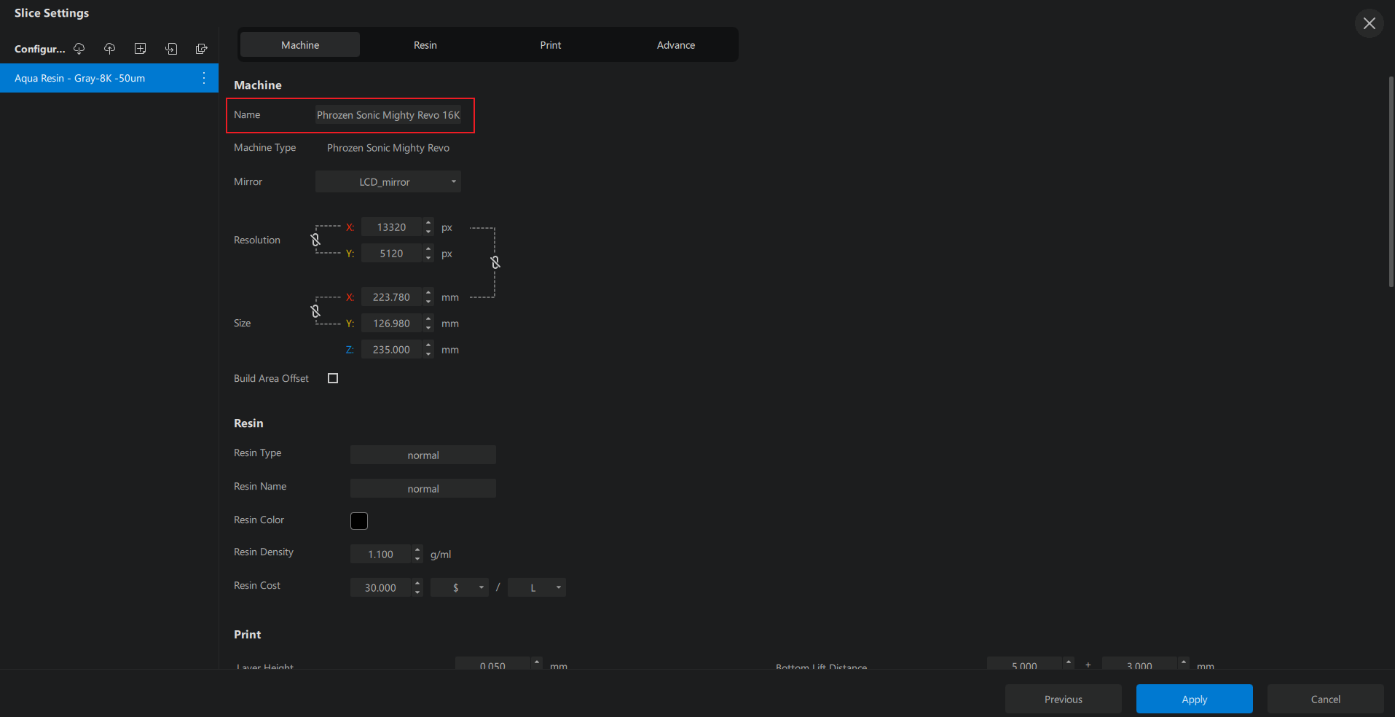Click the cloud upload configuration icon

tap(110, 49)
